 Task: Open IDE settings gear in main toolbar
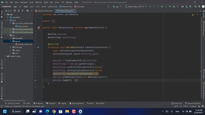(199, 6)
